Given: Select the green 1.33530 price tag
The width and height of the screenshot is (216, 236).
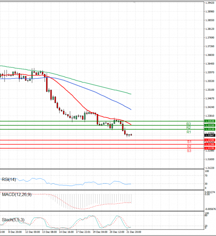Looking at the screenshot, I should pos(210,121).
